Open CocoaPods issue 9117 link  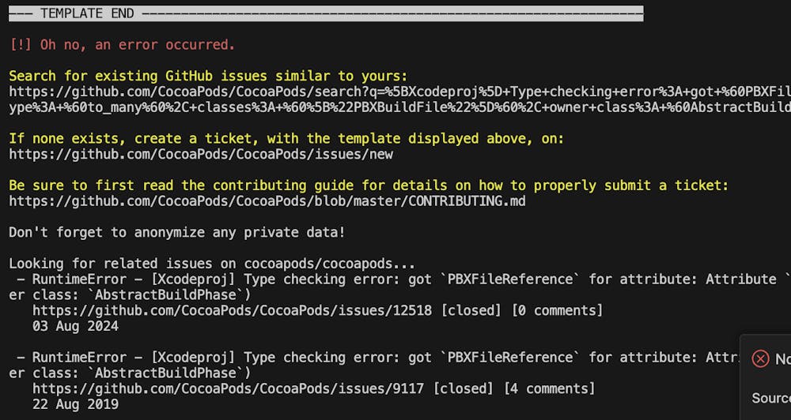[x=228, y=388]
